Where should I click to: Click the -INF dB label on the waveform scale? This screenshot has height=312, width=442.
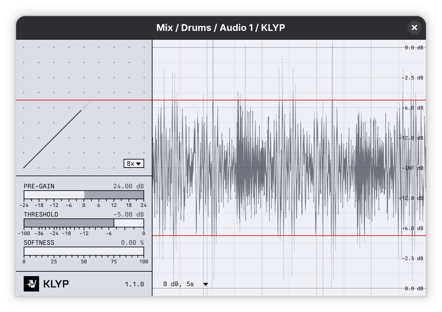(414, 168)
